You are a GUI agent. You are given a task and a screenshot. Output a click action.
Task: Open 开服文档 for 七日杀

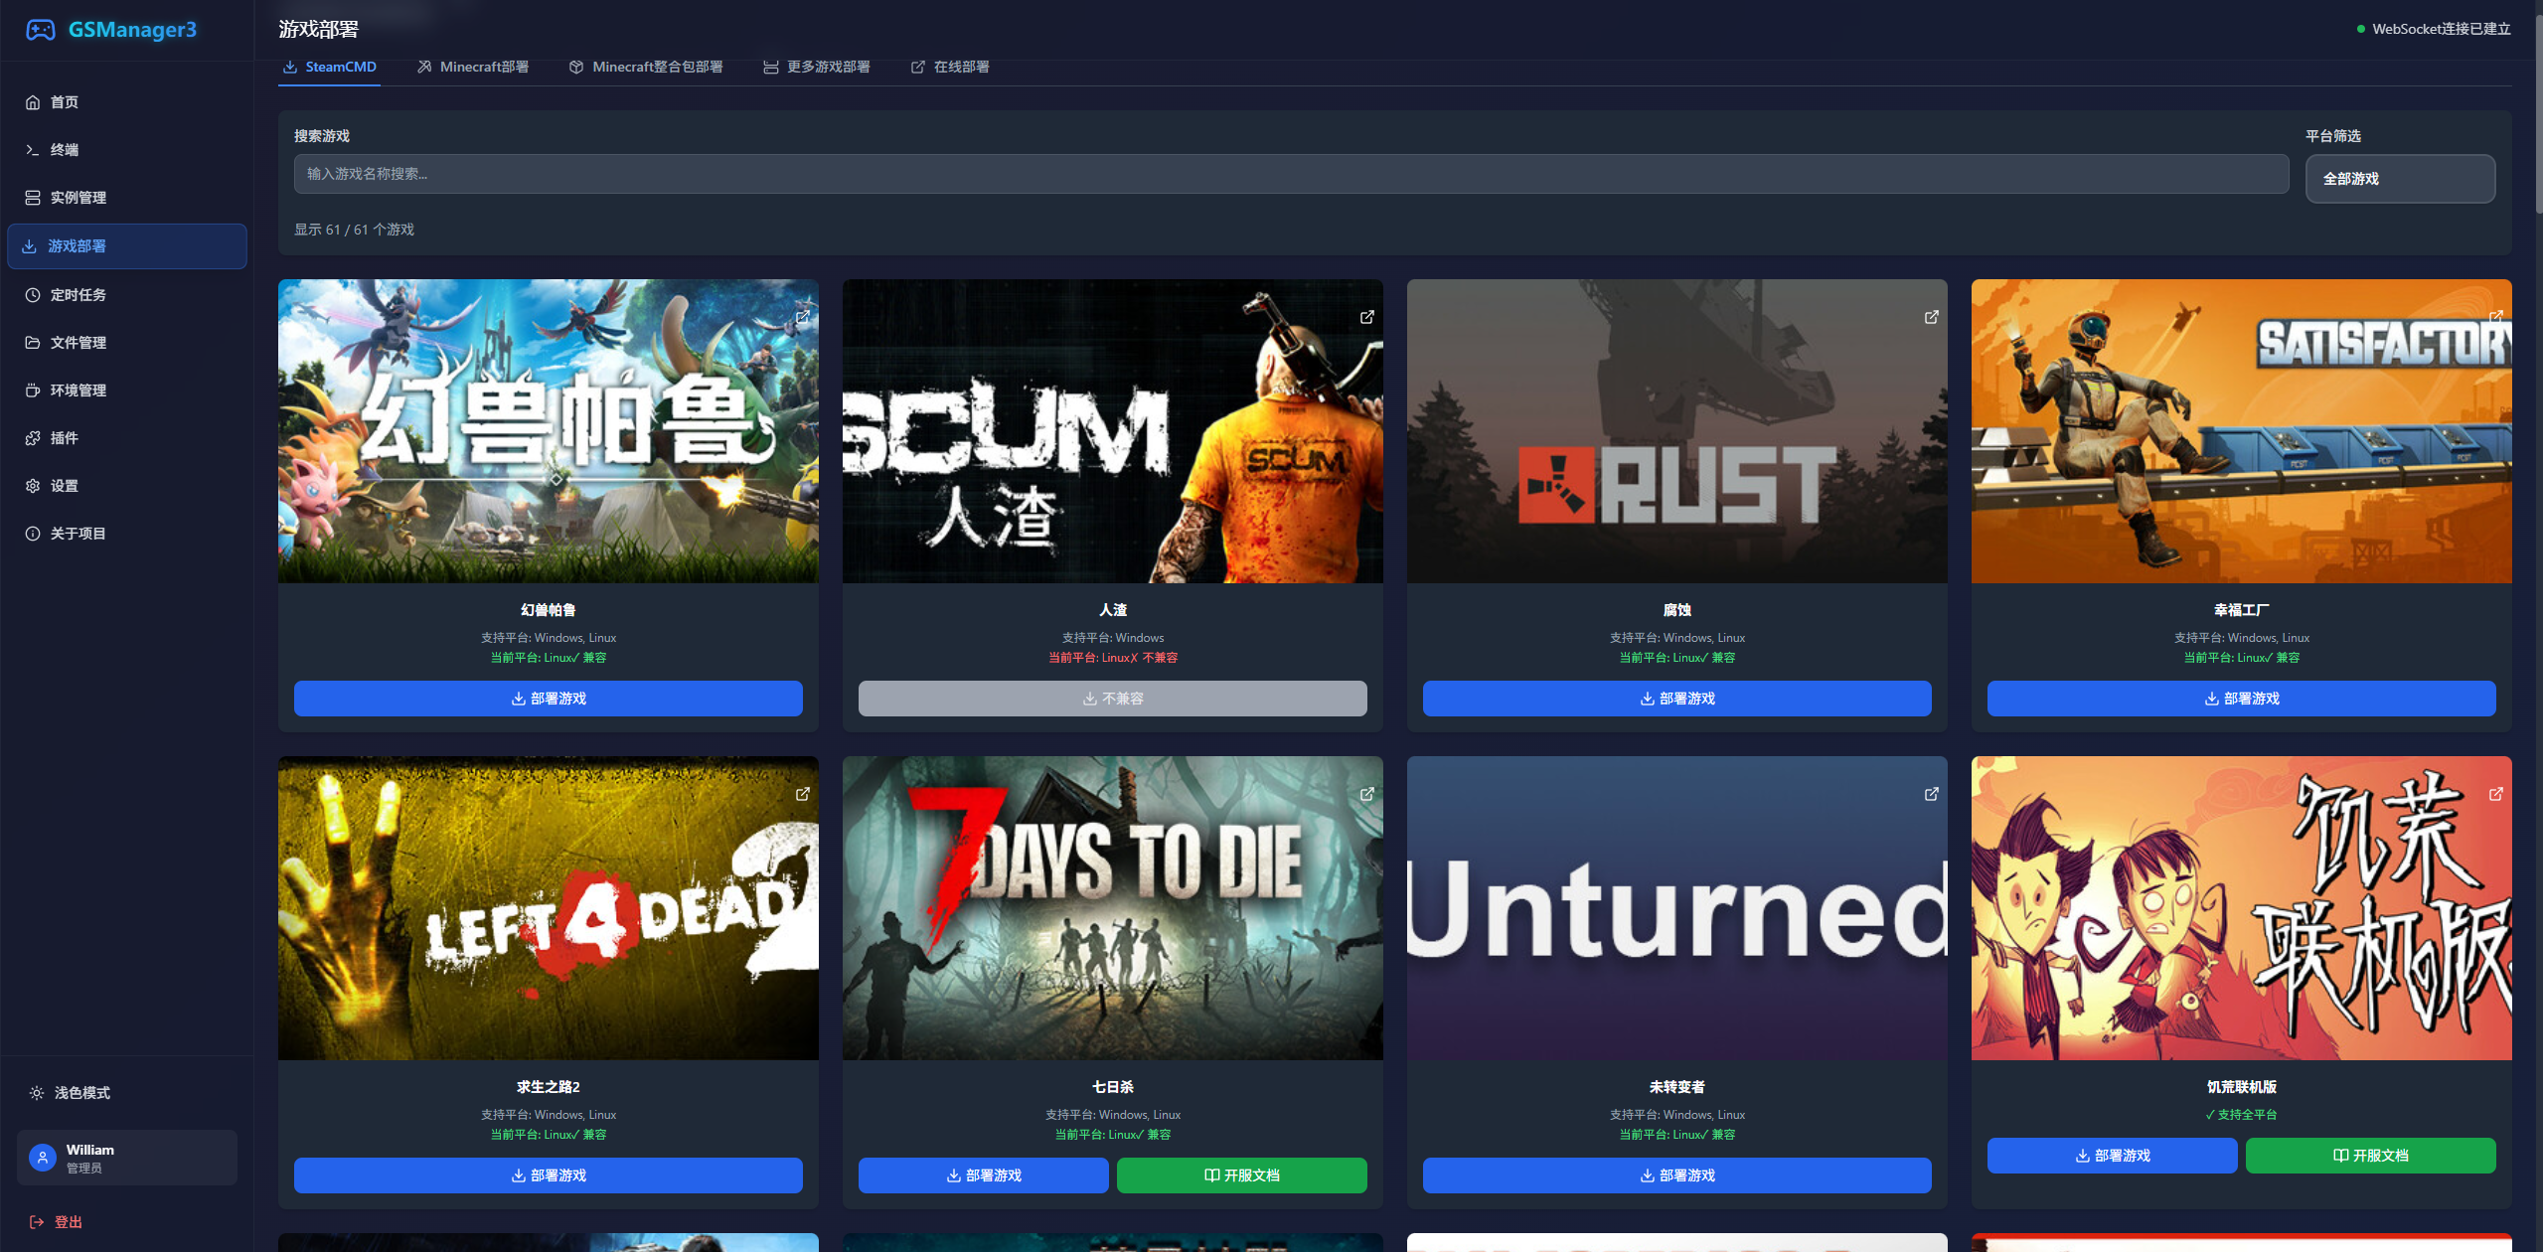pyautogui.click(x=1242, y=1175)
